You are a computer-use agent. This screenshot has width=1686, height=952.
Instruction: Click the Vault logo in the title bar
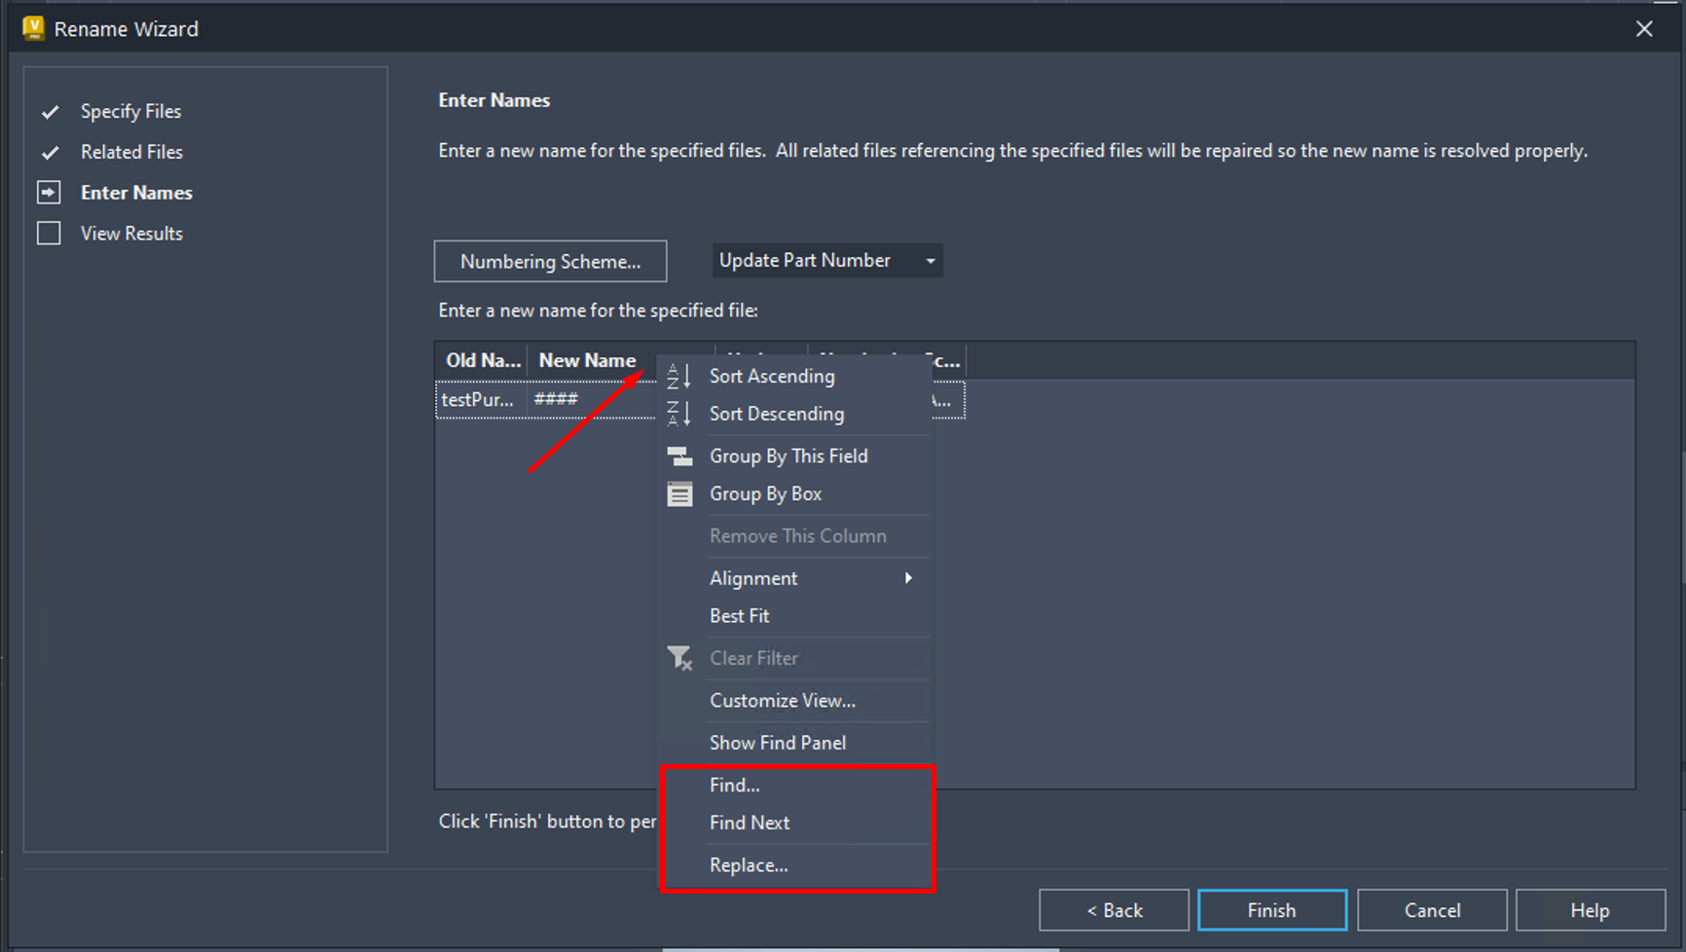click(x=32, y=28)
